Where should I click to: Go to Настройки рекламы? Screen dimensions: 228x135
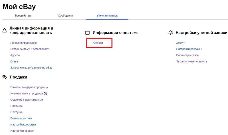click(x=189, y=49)
